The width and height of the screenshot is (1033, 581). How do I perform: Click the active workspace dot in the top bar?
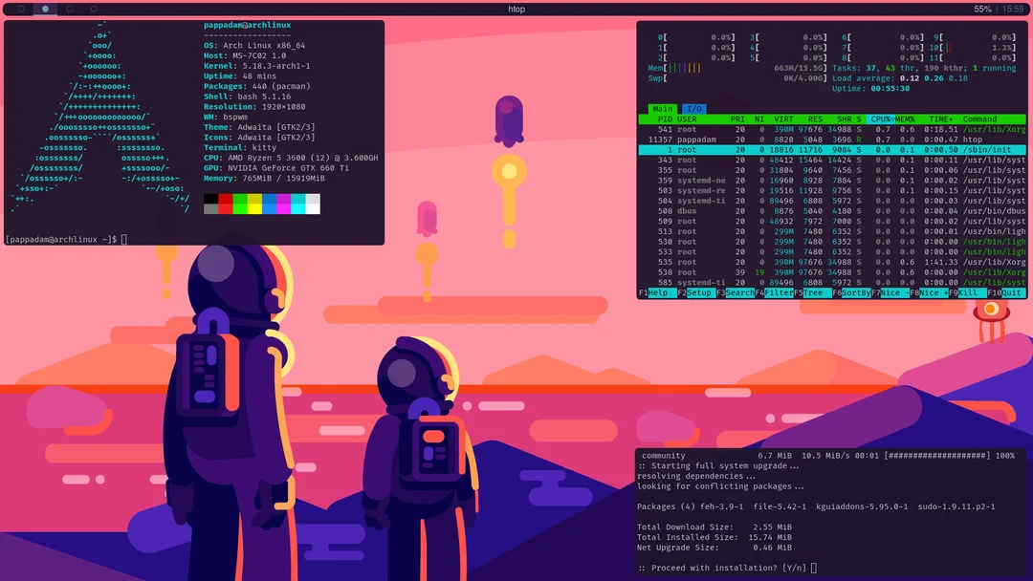coord(45,8)
